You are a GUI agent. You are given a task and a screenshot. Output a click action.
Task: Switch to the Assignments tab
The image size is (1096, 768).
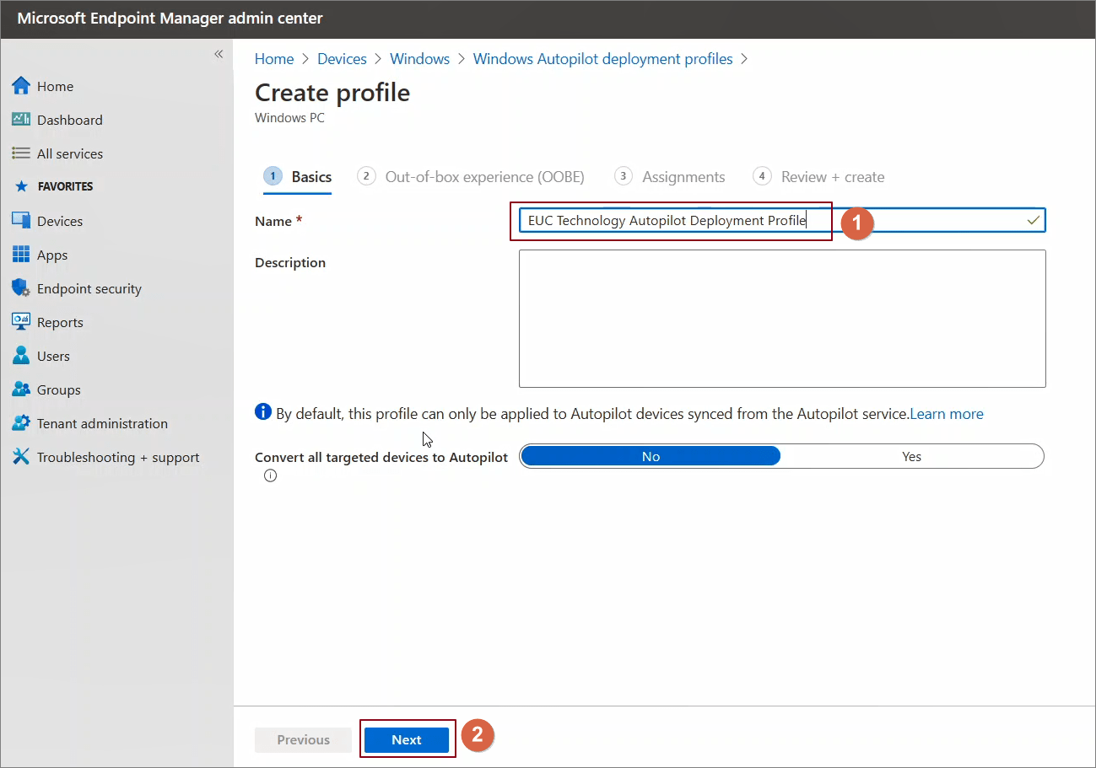pos(670,177)
